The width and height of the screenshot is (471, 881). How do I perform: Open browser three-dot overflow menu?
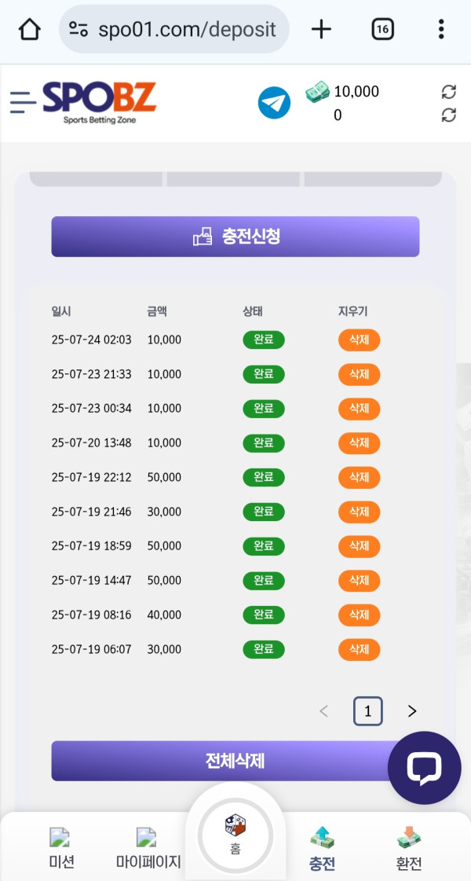pyautogui.click(x=441, y=30)
